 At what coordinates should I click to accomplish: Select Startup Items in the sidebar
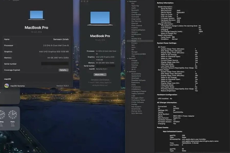click(136, 111)
